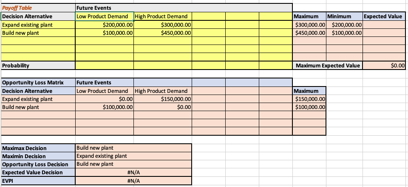Select $450,000.00 in the Maximum column
This screenshot has width=408, height=187.
309,33
